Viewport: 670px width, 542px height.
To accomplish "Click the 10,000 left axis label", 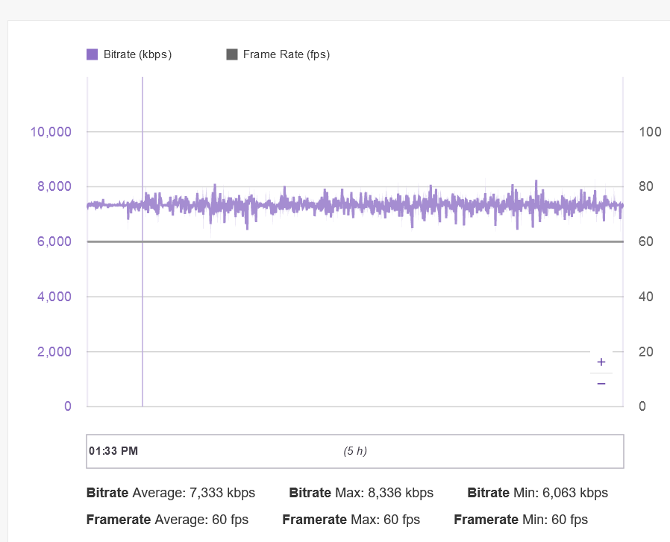I will click(x=51, y=132).
